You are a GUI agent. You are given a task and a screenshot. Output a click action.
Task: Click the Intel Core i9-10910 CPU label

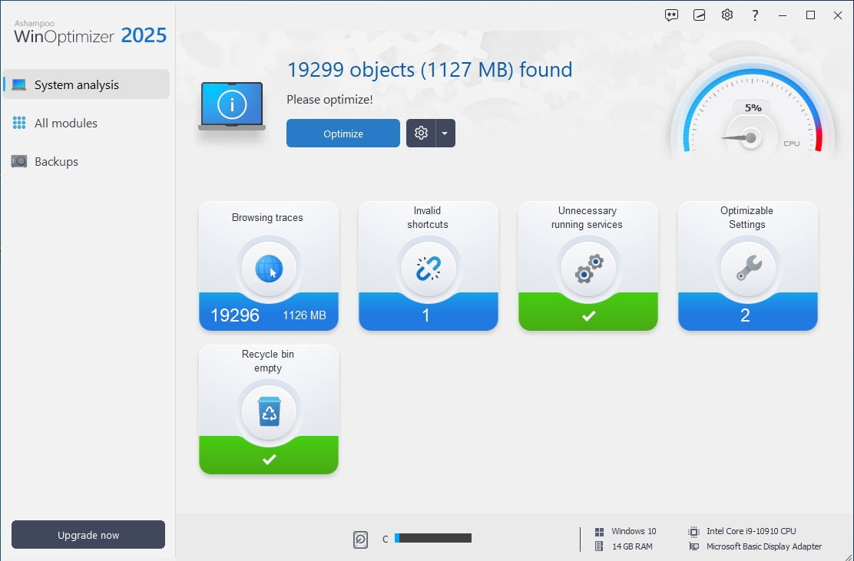pyautogui.click(x=751, y=531)
